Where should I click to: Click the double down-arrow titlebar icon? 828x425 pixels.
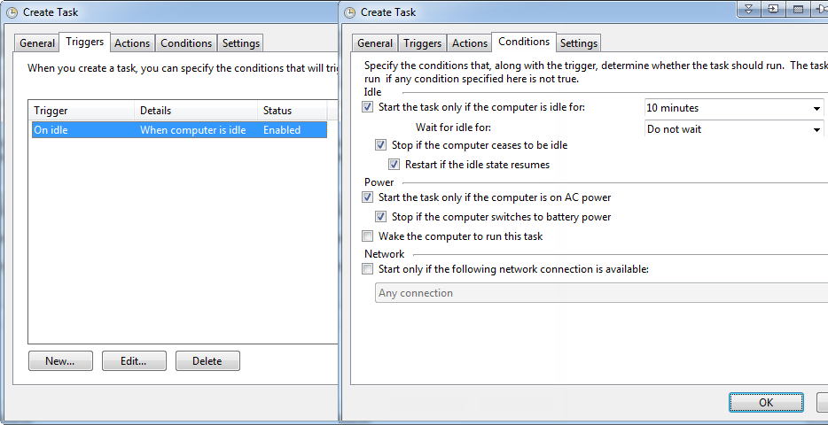[749, 9]
